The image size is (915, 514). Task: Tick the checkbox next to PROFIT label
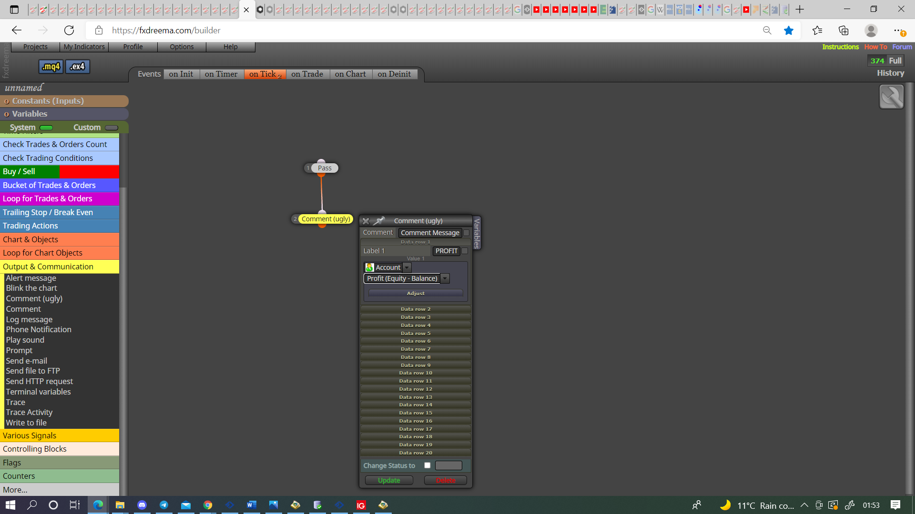pos(465,251)
